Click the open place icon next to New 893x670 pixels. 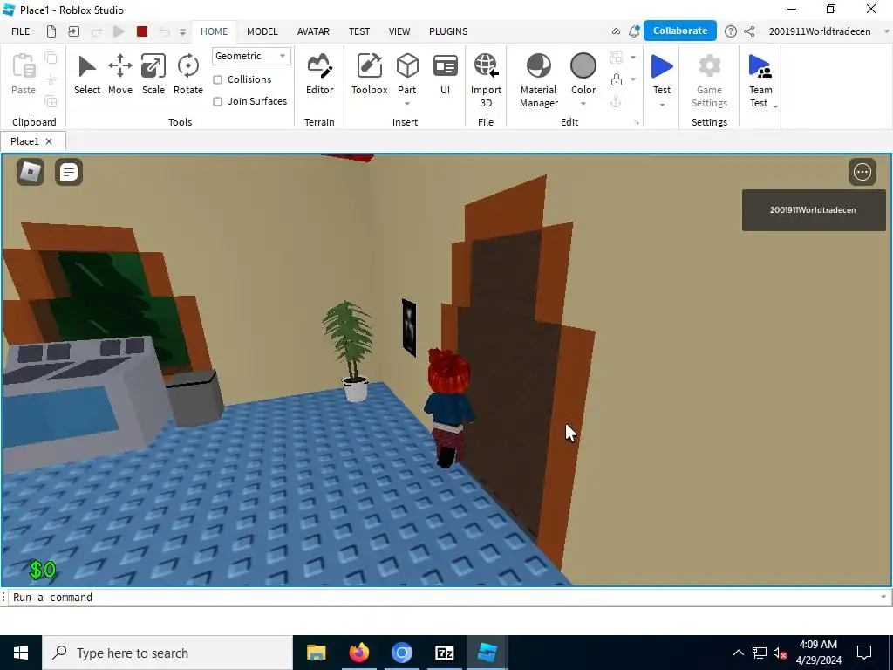point(73,31)
